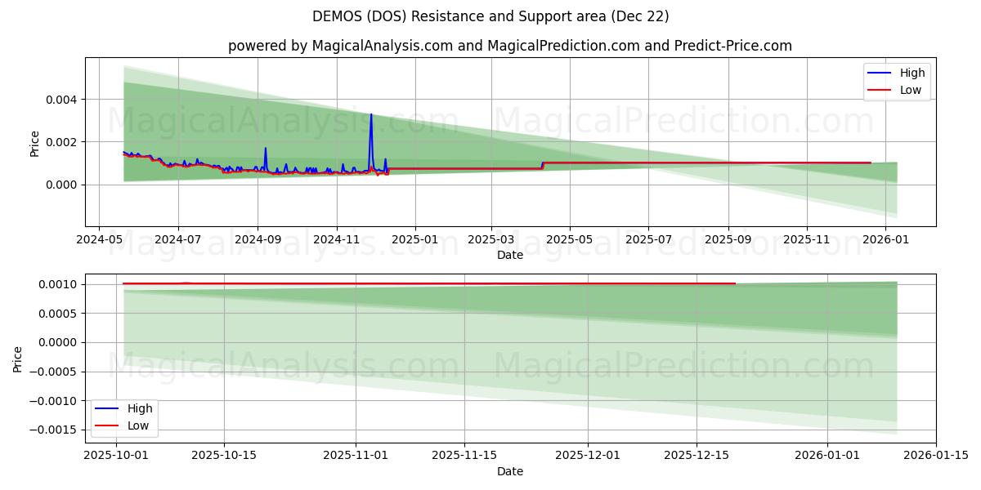Click the blue High legend symbol in bottom chart
Image resolution: width=981 pixels, height=490 pixels.
105,408
